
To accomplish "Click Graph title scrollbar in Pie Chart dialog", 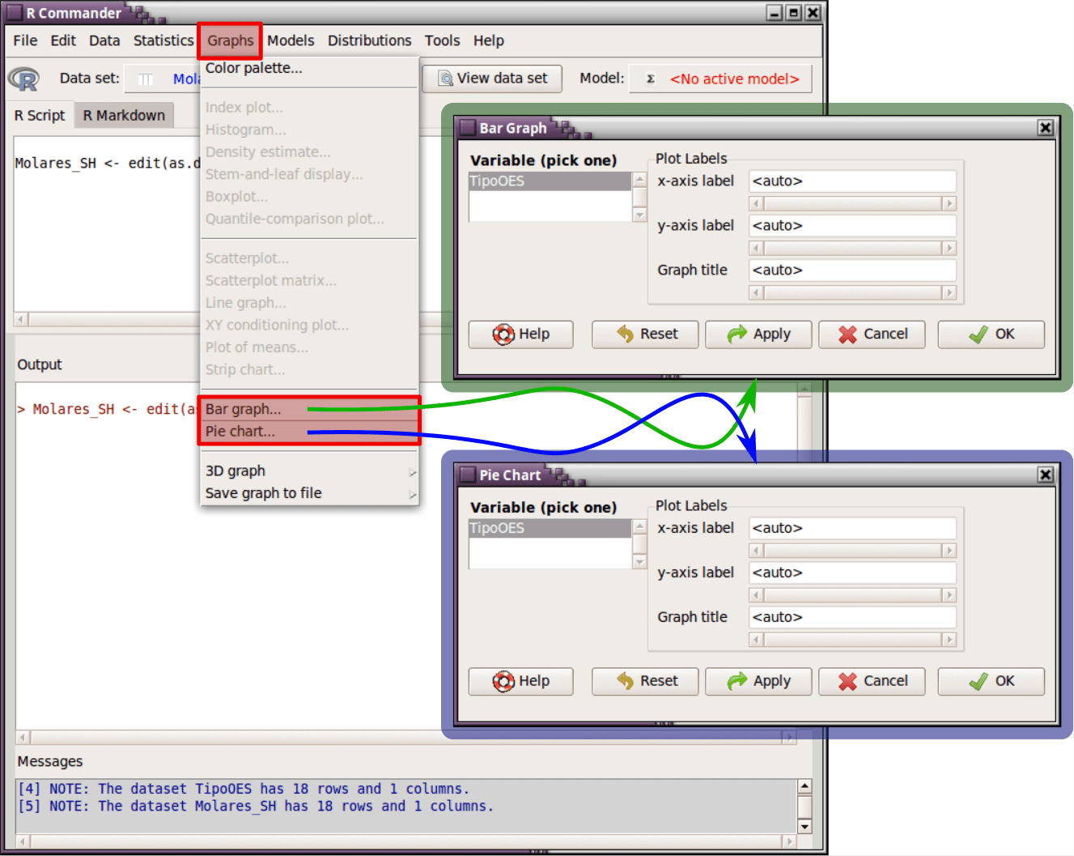I will tap(852, 640).
